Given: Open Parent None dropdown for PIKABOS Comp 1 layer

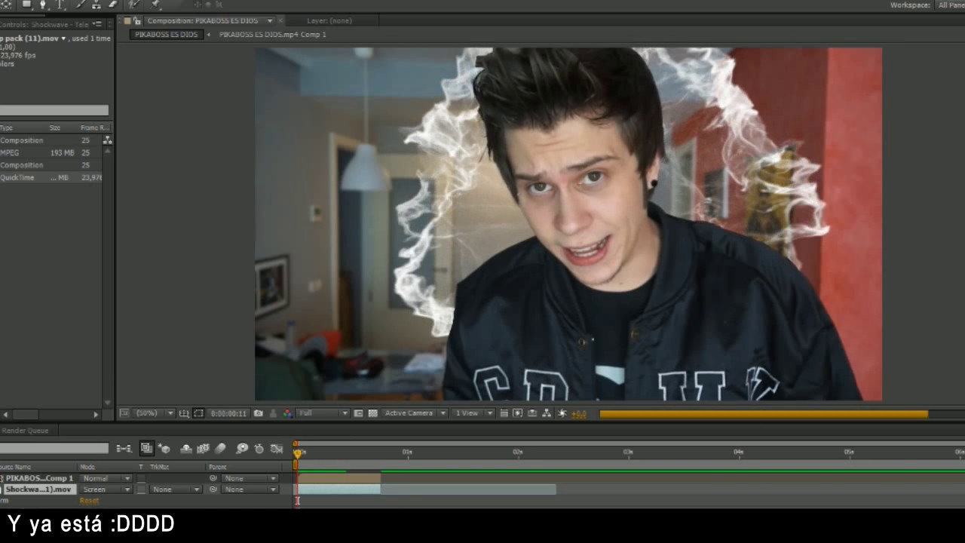Looking at the screenshot, I should click(x=250, y=478).
